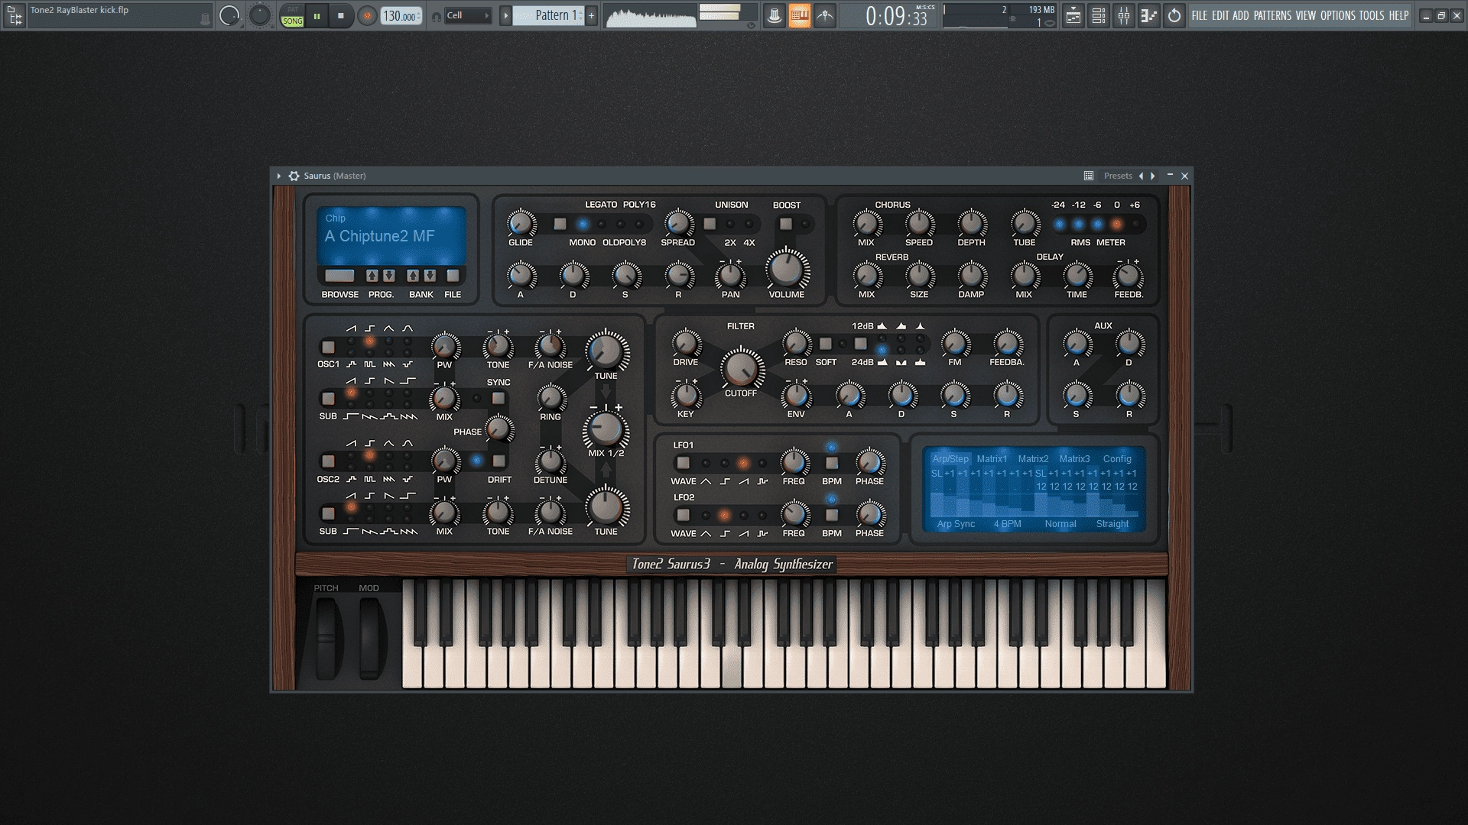
Task: Switch to the Config tab
Action: pos(1117,459)
